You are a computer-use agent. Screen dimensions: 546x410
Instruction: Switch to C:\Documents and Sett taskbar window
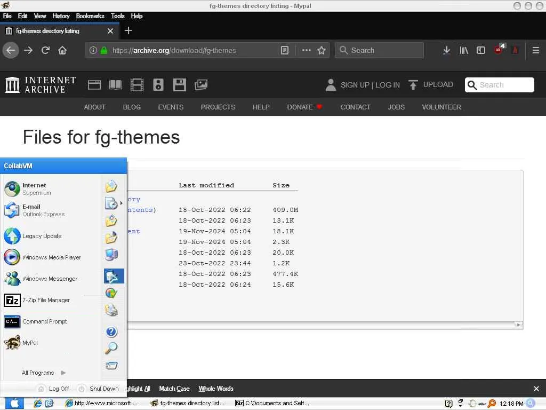(272, 404)
